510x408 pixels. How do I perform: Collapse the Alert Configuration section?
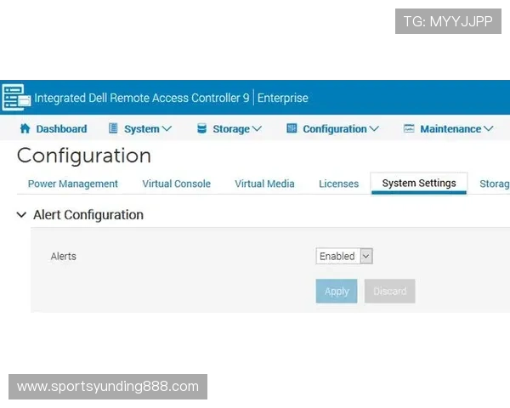click(21, 216)
